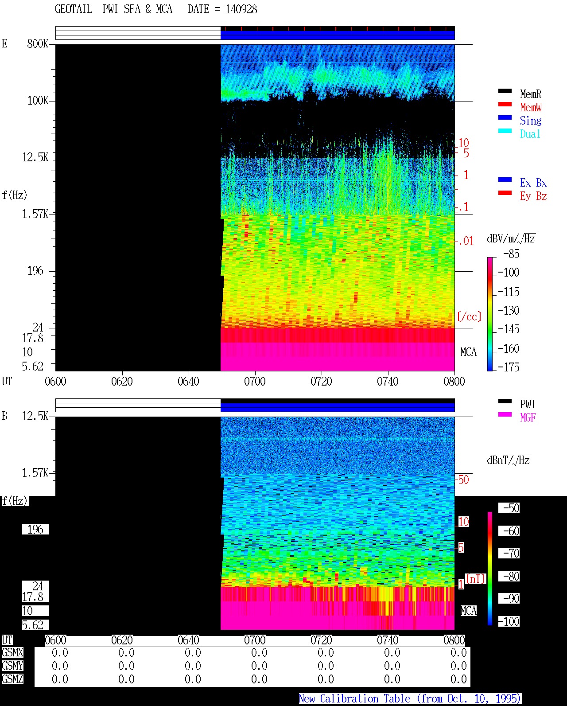This screenshot has height=706, width=567.
Task: Click the black MemR legend swatch
Action: point(505,91)
